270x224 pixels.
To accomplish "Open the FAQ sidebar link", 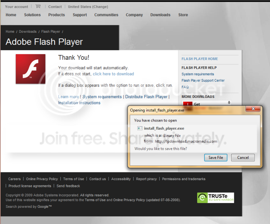I will point(185,87).
